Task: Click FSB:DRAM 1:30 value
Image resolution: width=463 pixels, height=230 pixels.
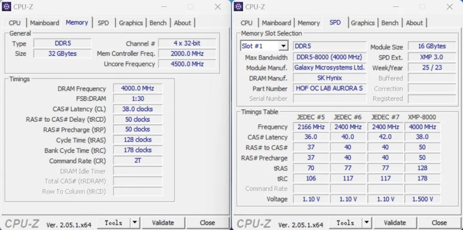Action: [138, 98]
